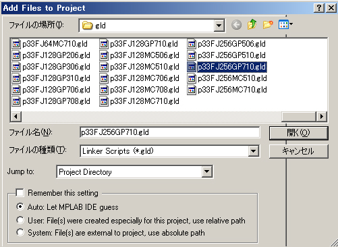Click the p33FJ128MC710.gld file icon
The image size is (338, 247).
[x=104, y=101]
